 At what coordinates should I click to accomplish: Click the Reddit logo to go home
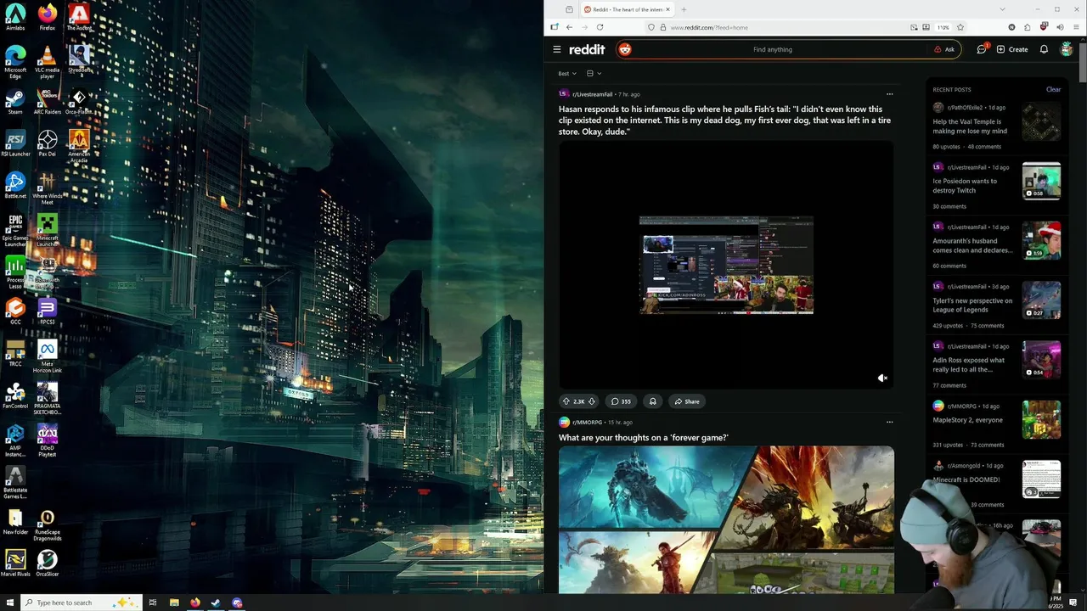tap(587, 49)
